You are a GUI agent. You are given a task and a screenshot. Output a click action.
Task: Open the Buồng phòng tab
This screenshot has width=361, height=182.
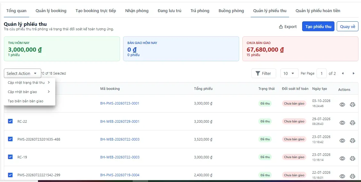(x=231, y=11)
